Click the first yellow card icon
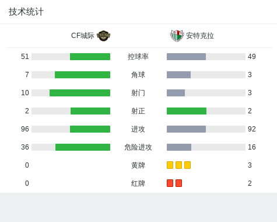The height and width of the screenshot is (222, 277). point(170,165)
